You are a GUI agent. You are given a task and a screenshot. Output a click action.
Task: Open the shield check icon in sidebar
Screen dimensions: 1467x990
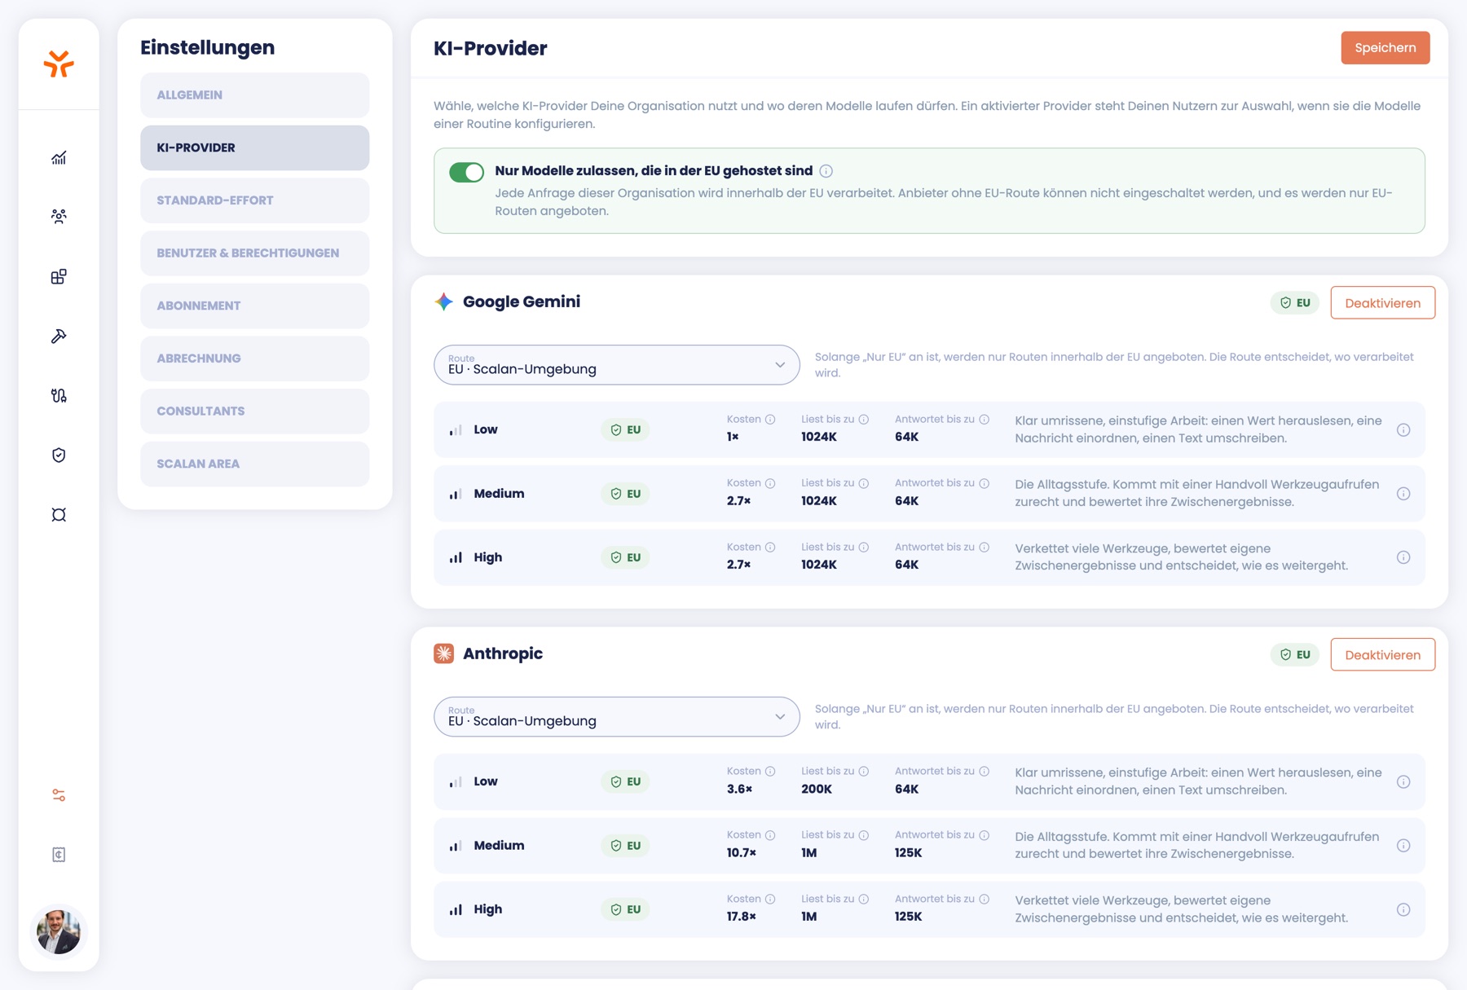pos(59,455)
